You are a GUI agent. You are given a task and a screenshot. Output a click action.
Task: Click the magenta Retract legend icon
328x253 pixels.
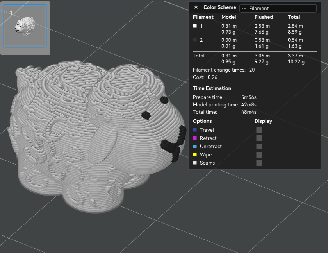[x=195, y=138]
